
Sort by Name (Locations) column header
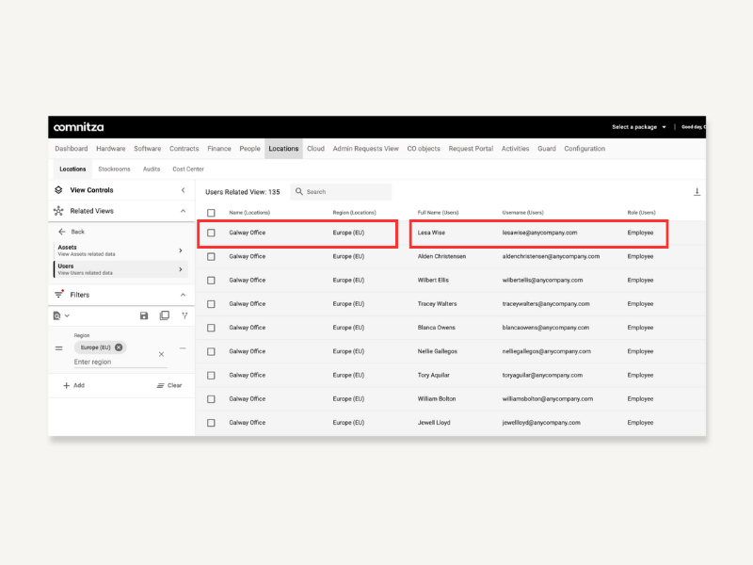249,213
